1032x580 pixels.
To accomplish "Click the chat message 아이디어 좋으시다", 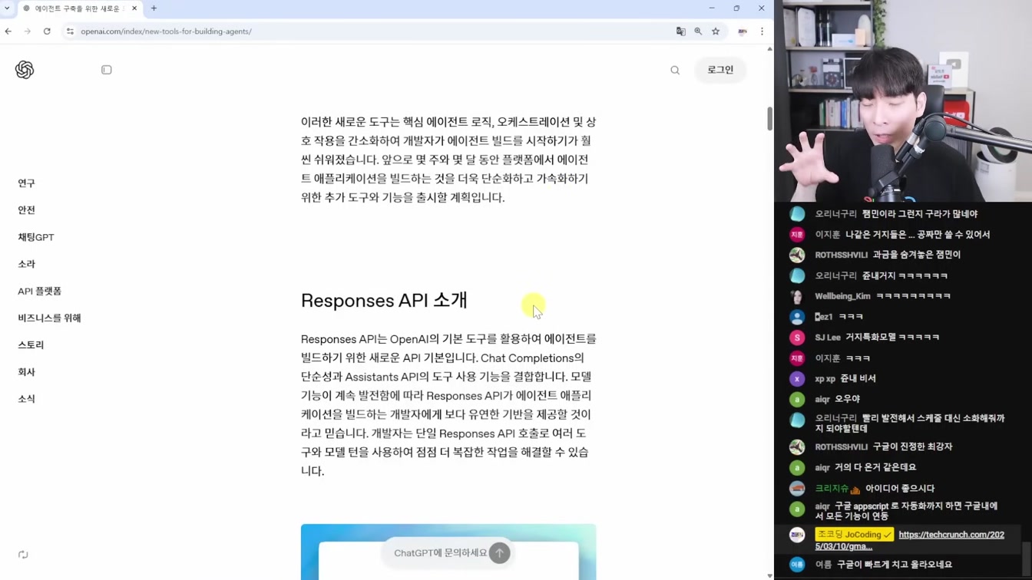I will (900, 489).
